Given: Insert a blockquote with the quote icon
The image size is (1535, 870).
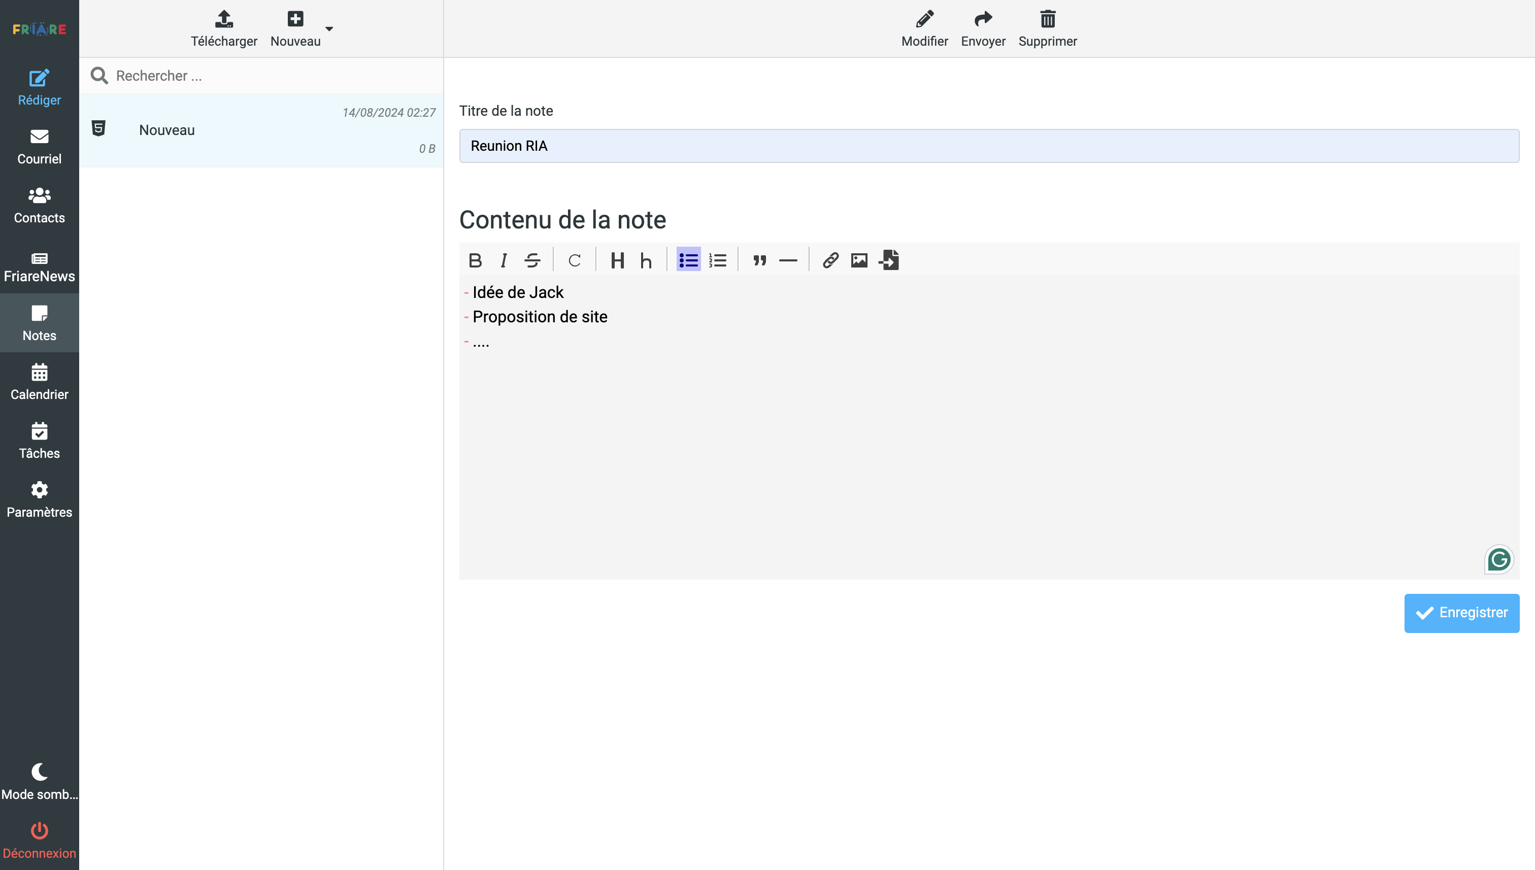Looking at the screenshot, I should coord(759,260).
